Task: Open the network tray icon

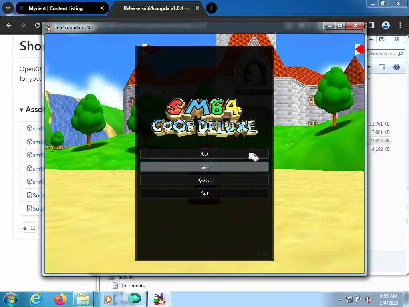Action: pos(349,299)
